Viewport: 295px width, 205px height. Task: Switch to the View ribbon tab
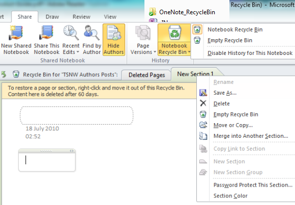[x=110, y=17]
